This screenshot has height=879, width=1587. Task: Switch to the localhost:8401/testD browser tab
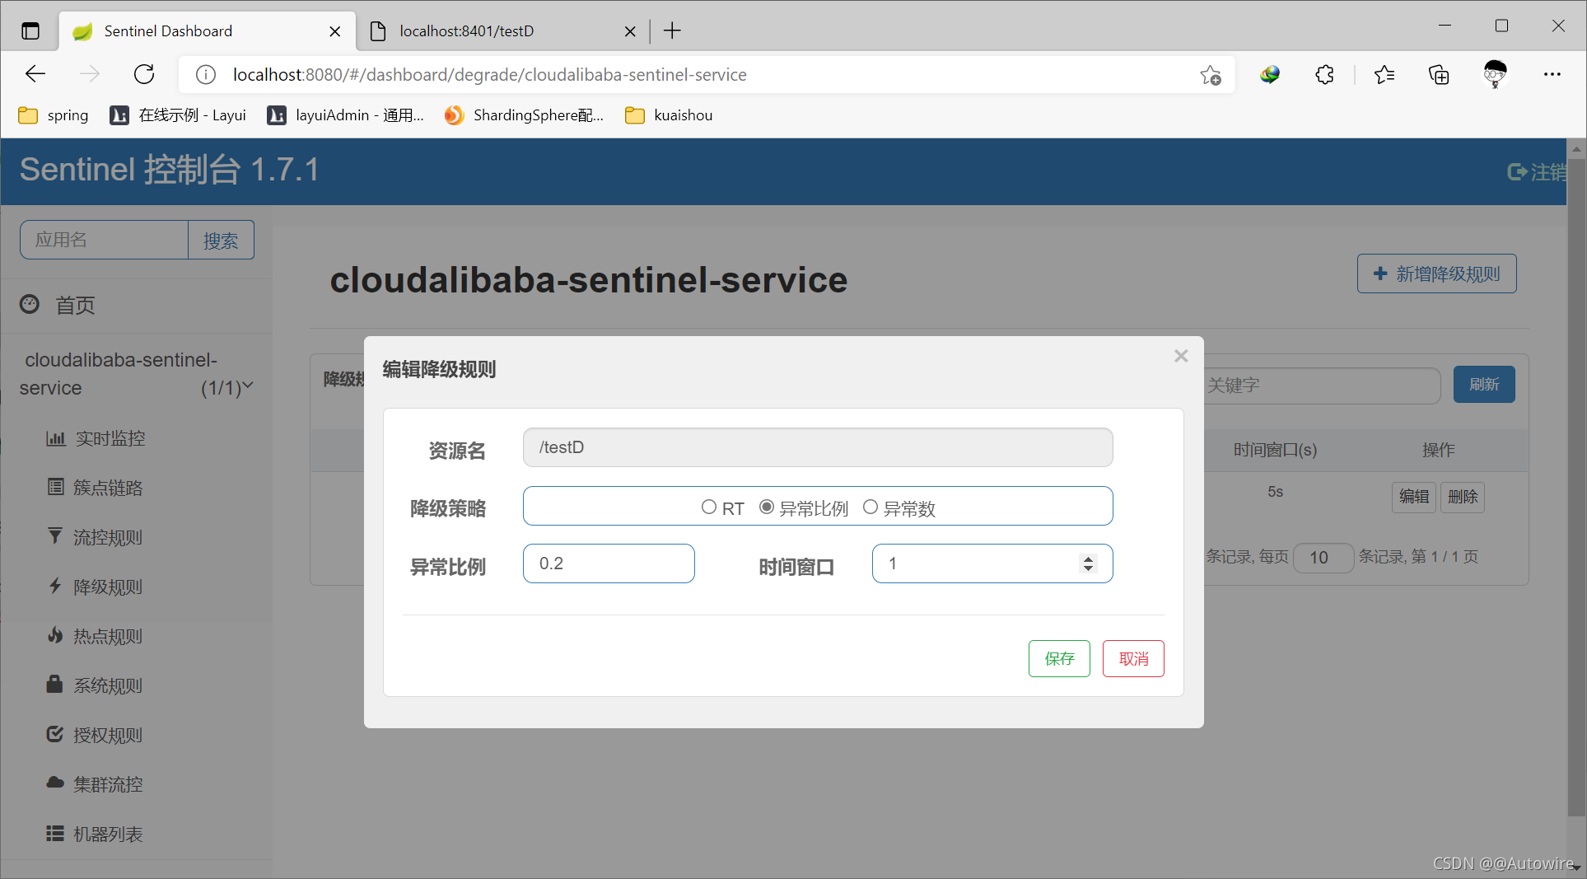click(502, 31)
